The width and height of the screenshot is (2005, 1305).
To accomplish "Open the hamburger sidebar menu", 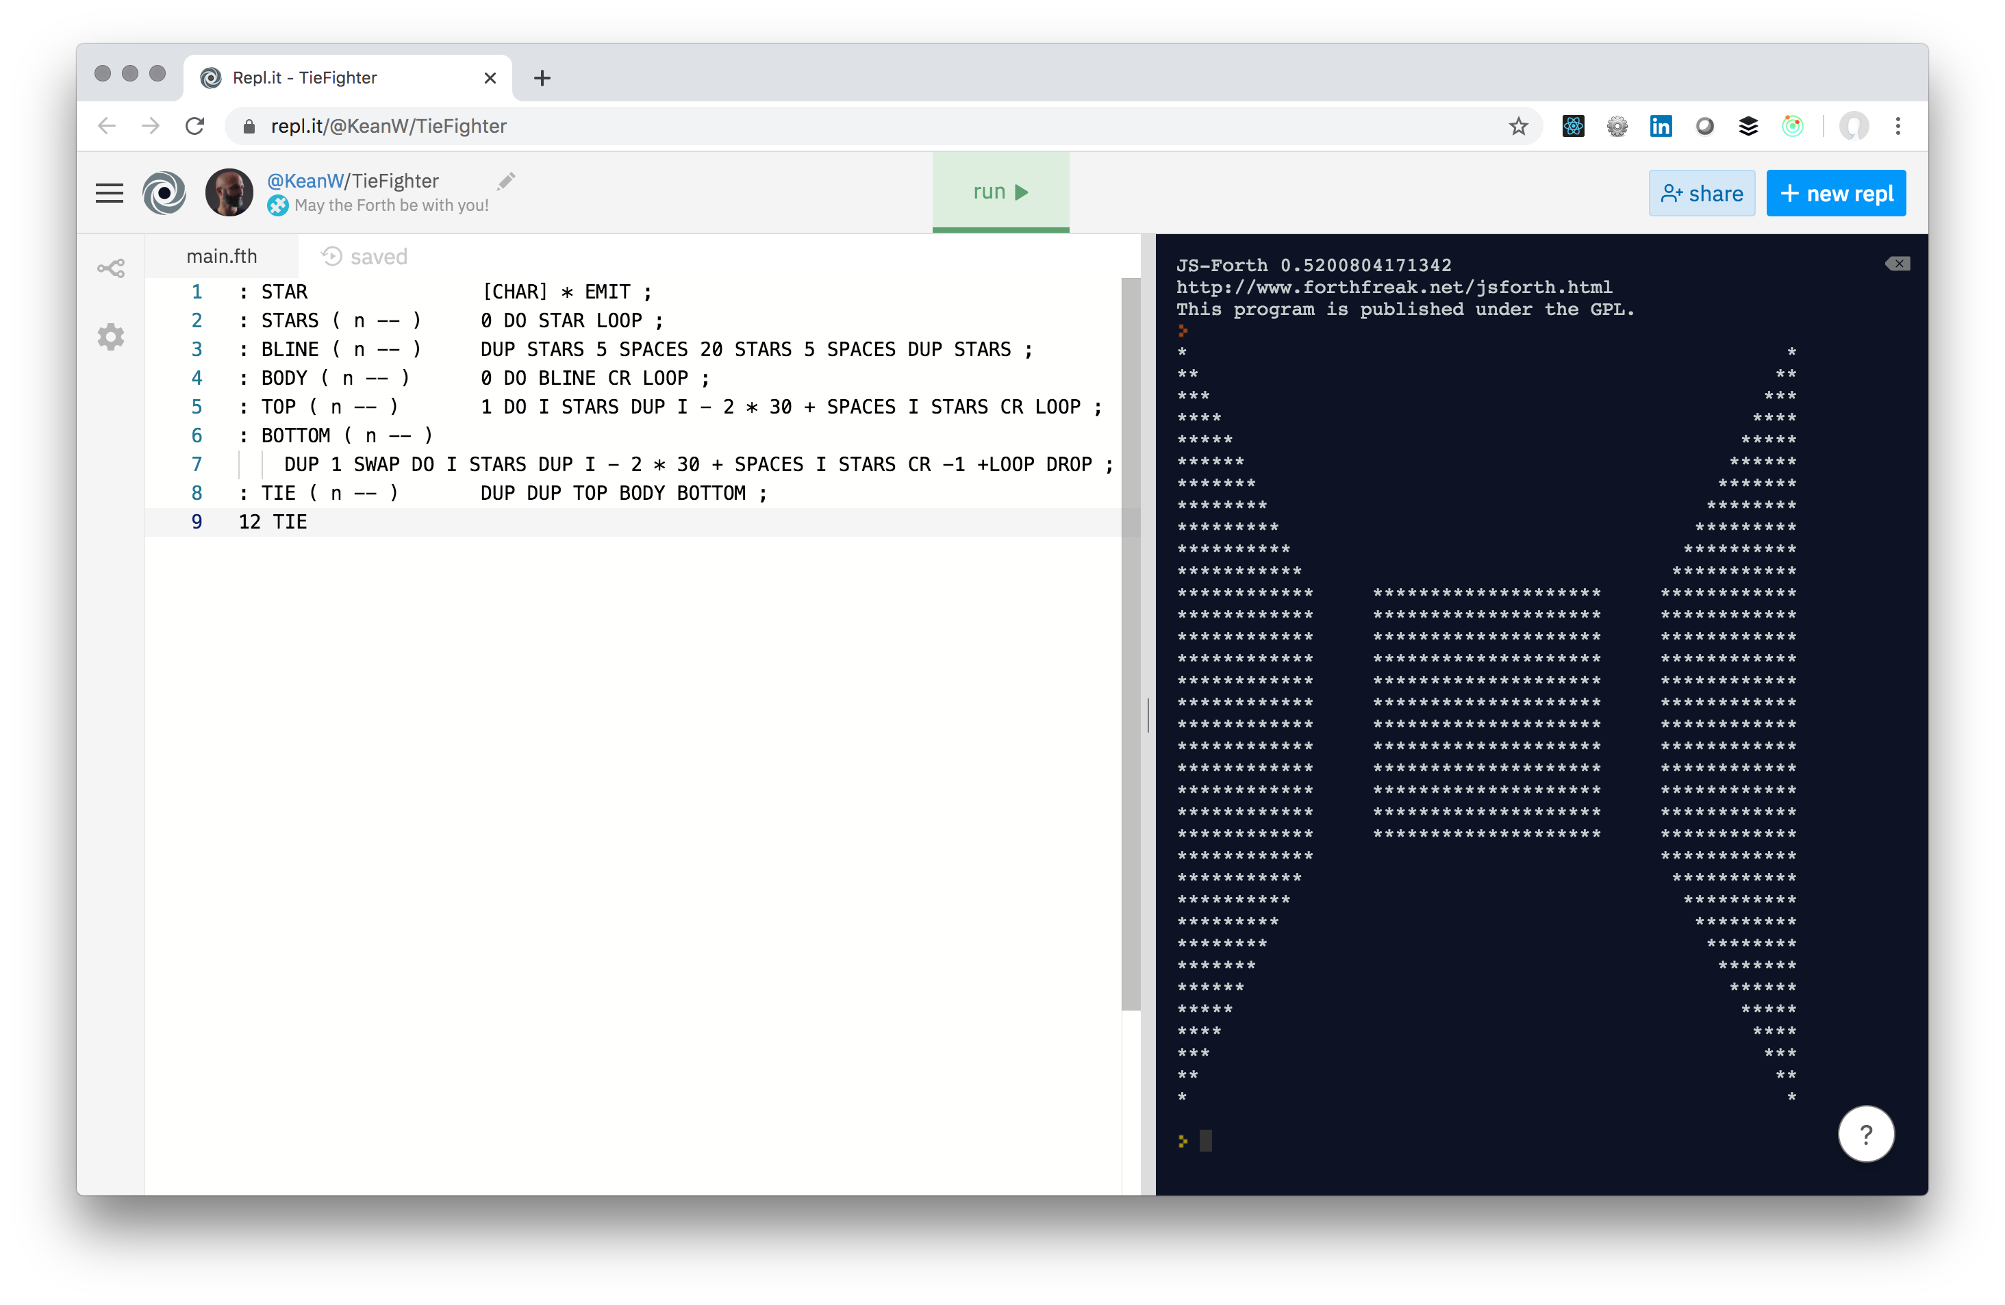I will point(110,193).
